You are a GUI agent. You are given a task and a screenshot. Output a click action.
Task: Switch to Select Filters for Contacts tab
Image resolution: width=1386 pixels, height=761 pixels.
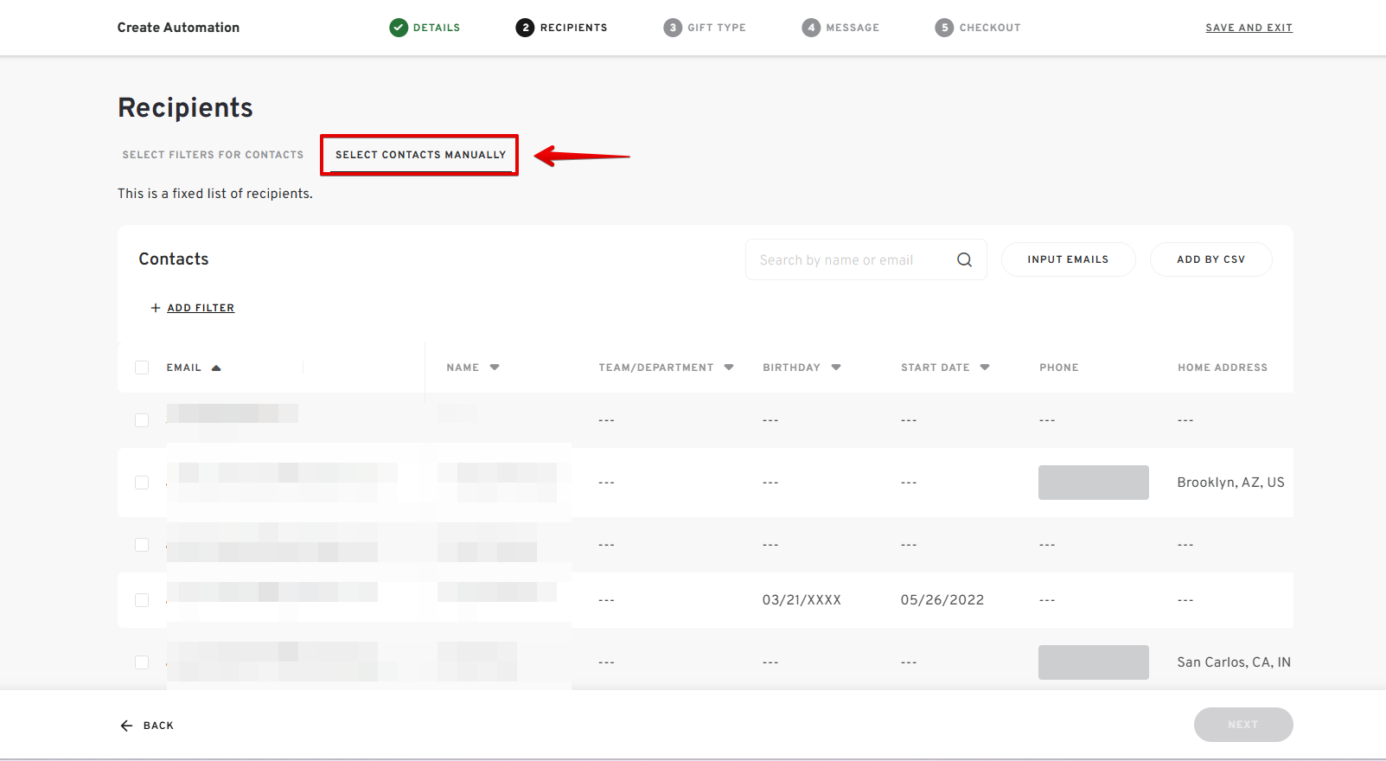tap(213, 155)
